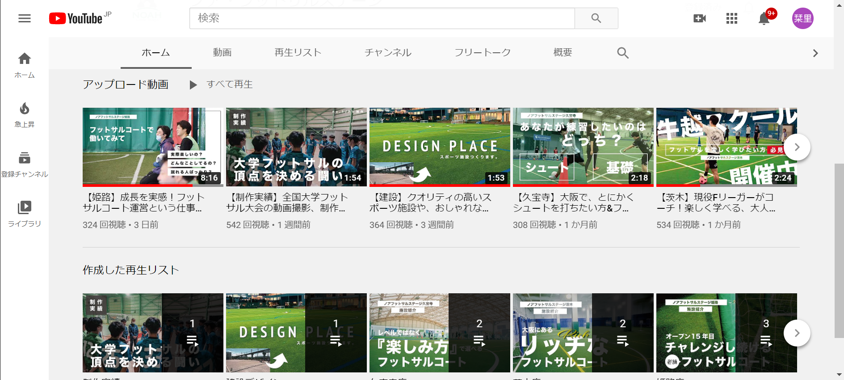Show the next uploaded videos with the carousel arrow
The width and height of the screenshot is (844, 380).
pos(797,147)
